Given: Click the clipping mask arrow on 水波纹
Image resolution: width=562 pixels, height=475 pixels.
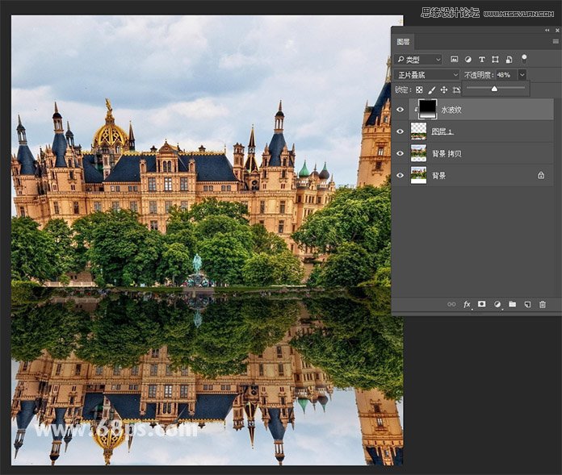Looking at the screenshot, I should 415,110.
